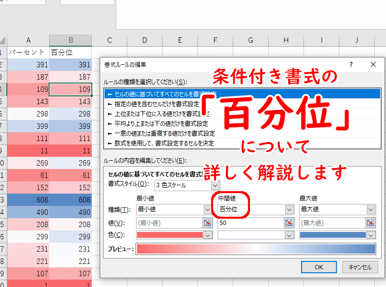Click cell 107 in column B
The width and height of the screenshot is (386, 287).
71,273
